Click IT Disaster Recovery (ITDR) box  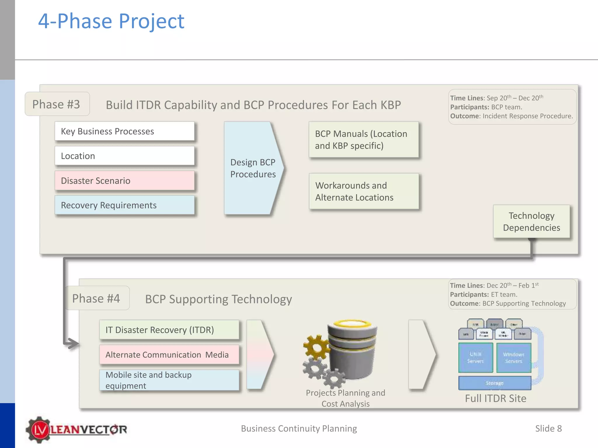[169, 330]
